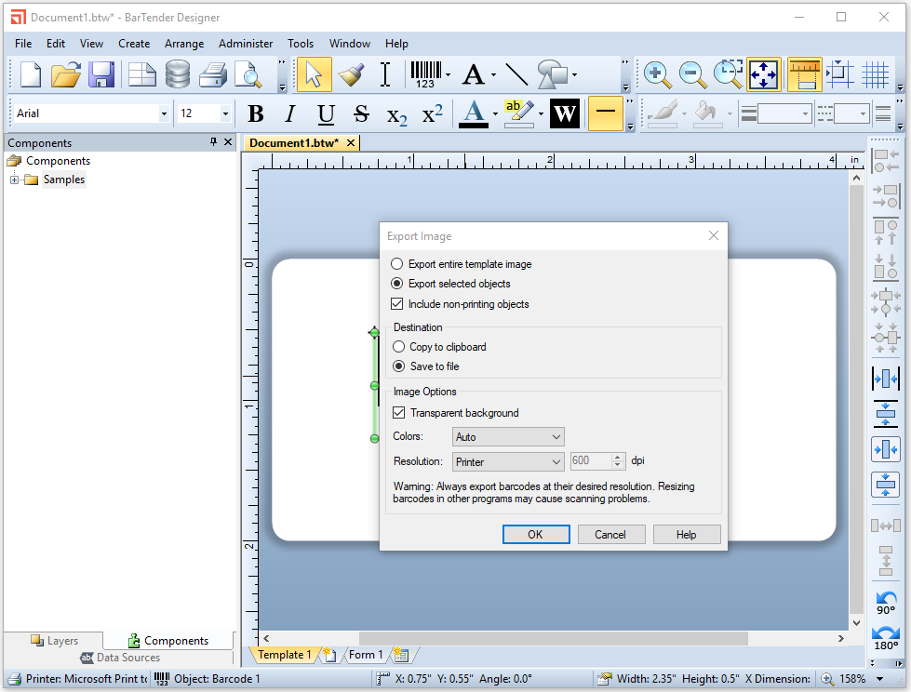The image size is (911, 692).
Task: Click the format painter brush icon
Action: click(x=351, y=74)
